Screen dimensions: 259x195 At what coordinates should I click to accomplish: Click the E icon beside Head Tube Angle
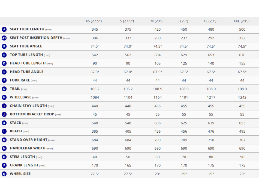coord(4,72)
